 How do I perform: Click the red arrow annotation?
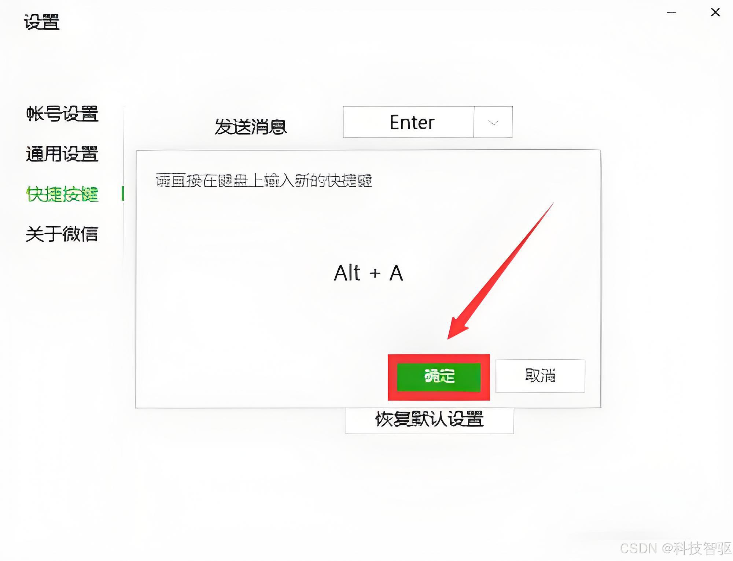500,271
